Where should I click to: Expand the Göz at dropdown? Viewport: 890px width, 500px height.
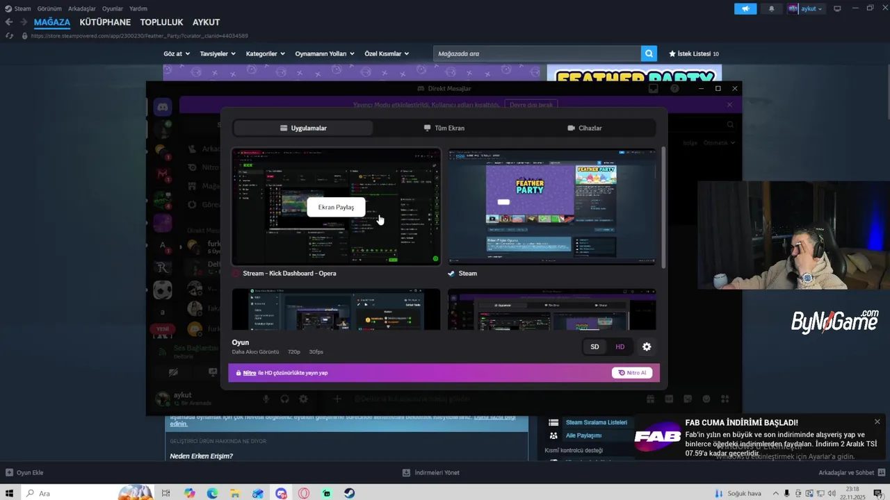coord(177,53)
